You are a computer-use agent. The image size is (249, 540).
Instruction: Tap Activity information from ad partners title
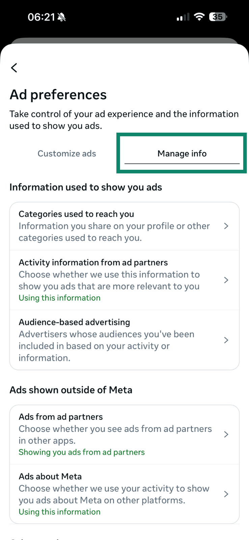pyautogui.click(x=93, y=263)
